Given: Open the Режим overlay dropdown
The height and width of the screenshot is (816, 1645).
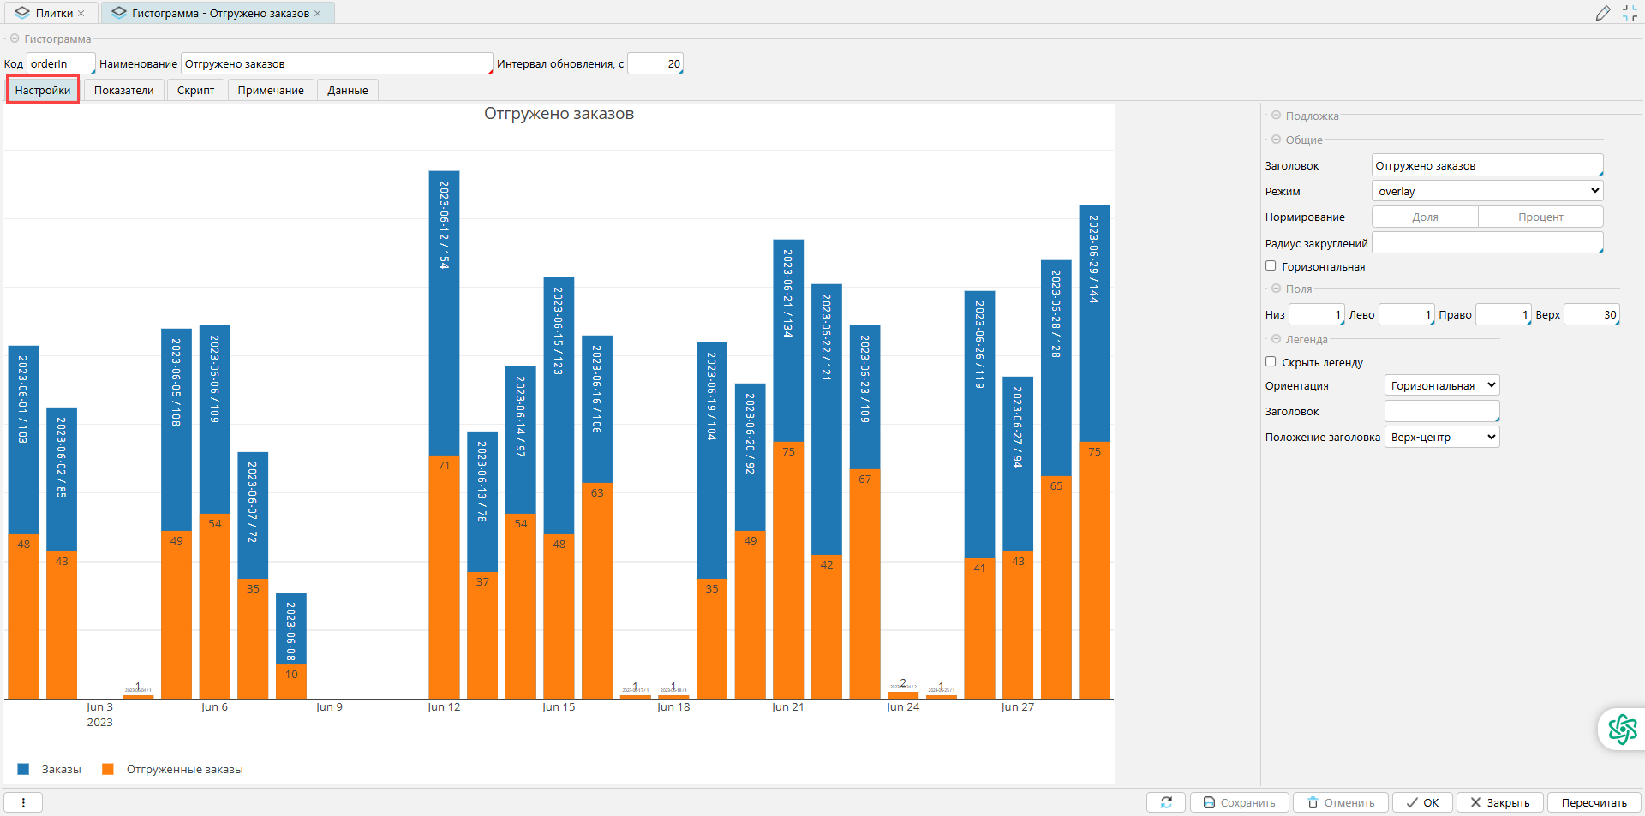Looking at the screenshot, I should [x=1486, y=191].
